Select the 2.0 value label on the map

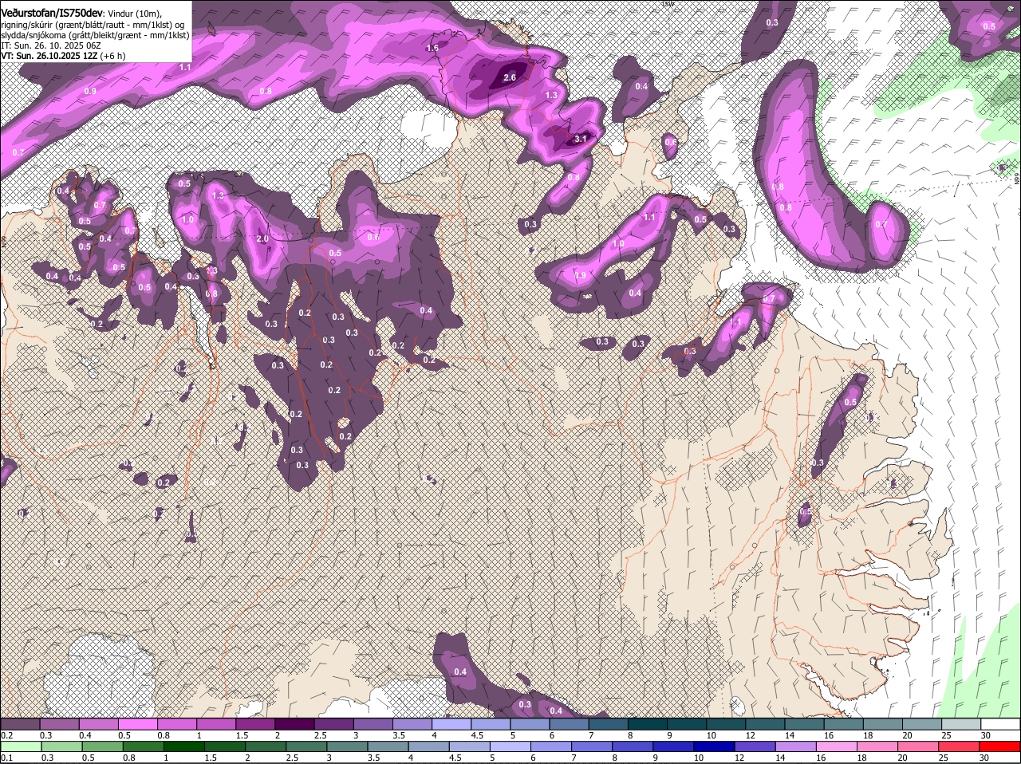262,238
